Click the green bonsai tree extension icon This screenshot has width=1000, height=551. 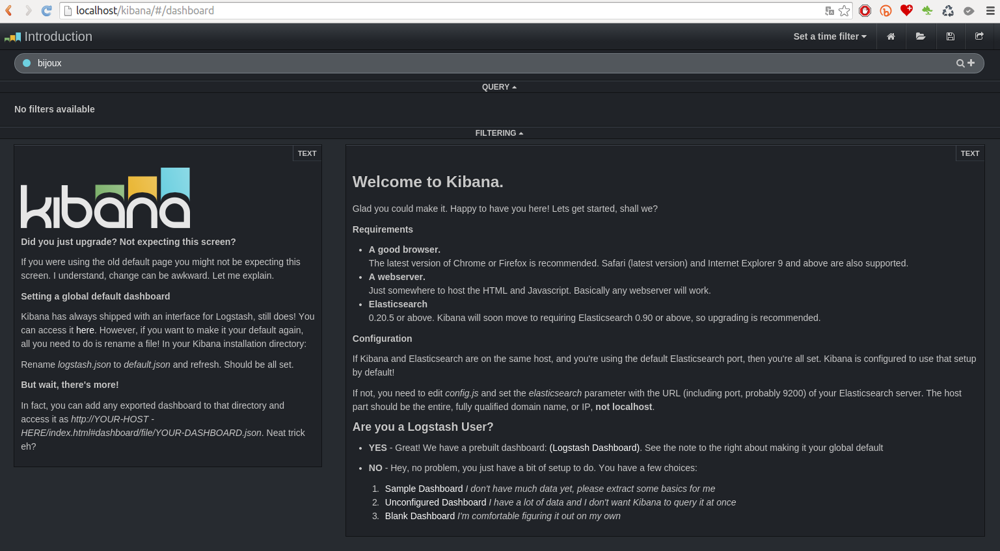pos(927,10)
